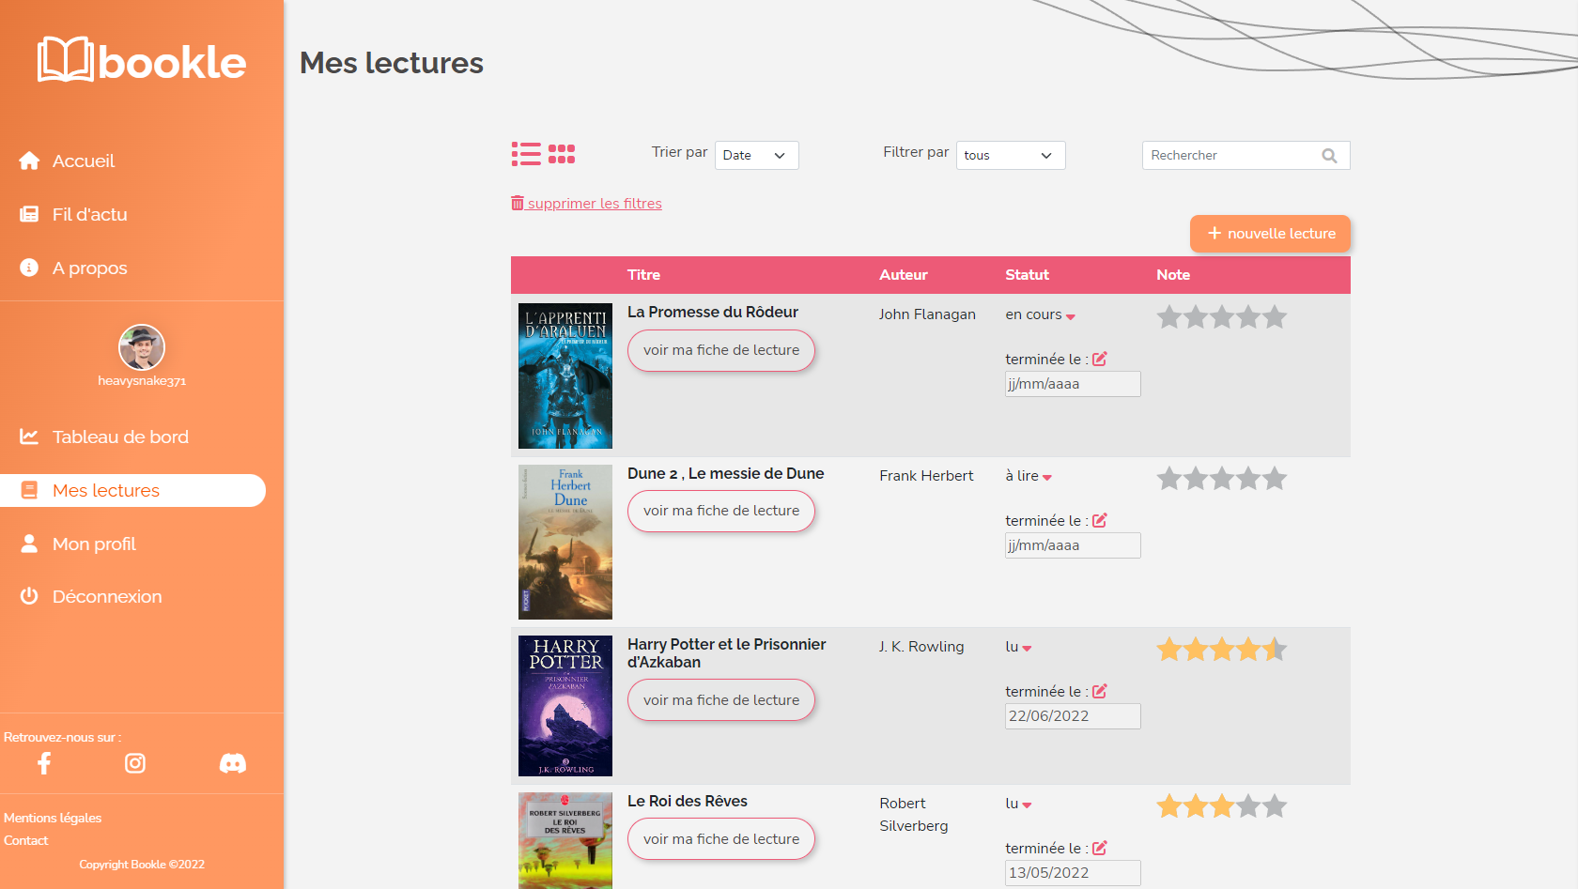Rate La Promesse du Rôdeur five stars
The height and width of the screenshot is (889, 1578).
click(1275, 317)
